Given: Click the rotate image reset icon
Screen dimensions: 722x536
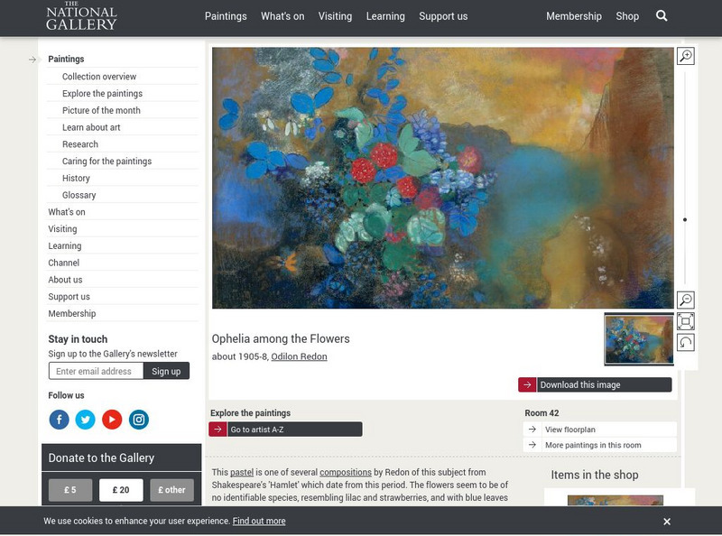Looking at the screenshot, I should coord(686,342).
